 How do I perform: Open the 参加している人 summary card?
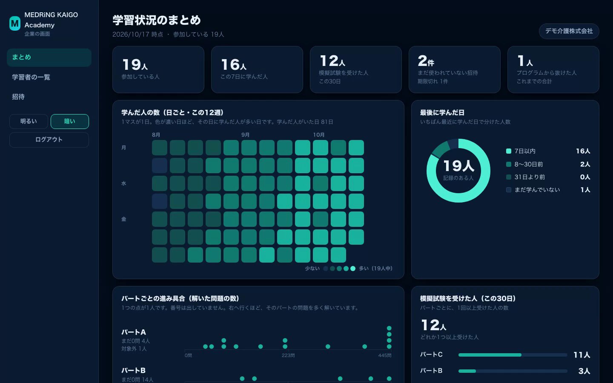click(158, 69)
